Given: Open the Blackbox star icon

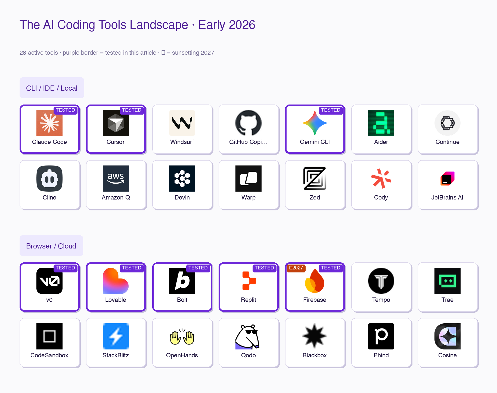Looking at the screenshot, I should tap(315, 336).
